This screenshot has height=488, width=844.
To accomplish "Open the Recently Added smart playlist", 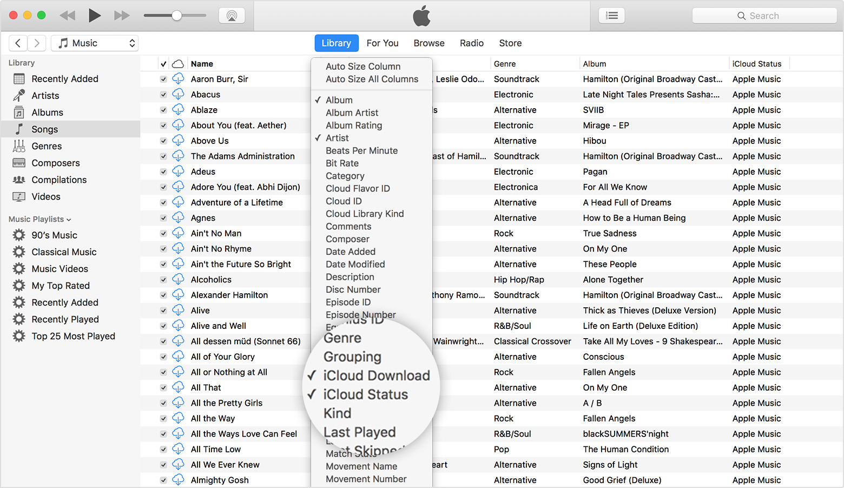I will tap(70, 302).
